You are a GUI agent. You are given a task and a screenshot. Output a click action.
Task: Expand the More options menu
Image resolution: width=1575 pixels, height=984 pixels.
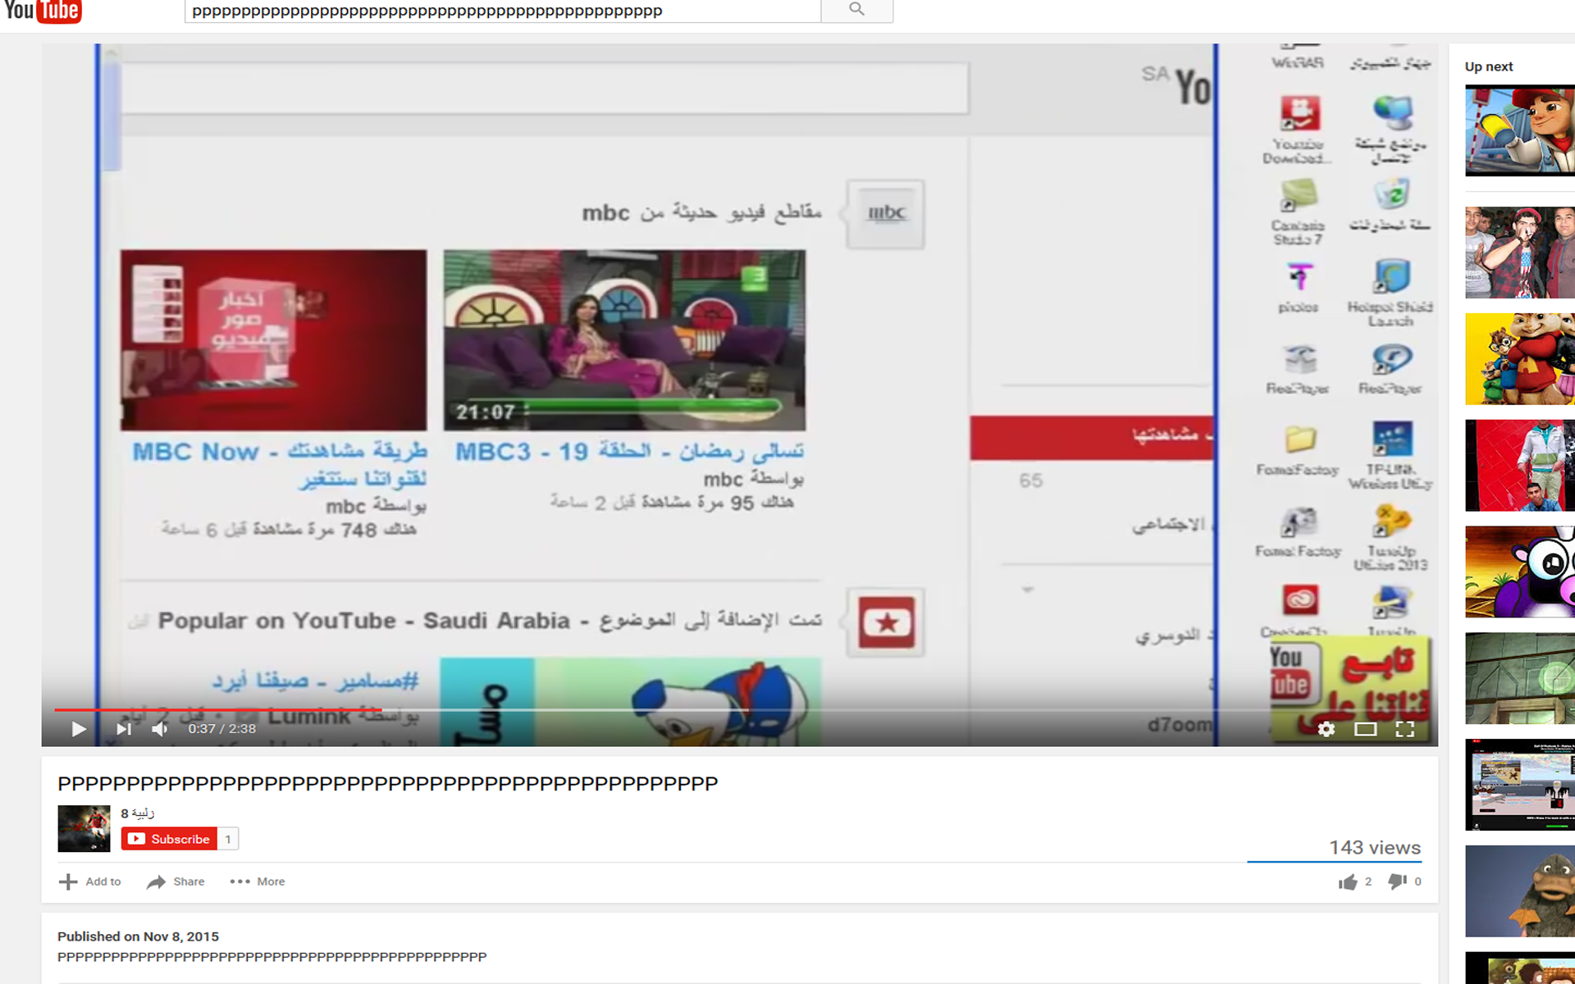click(258, 881)
